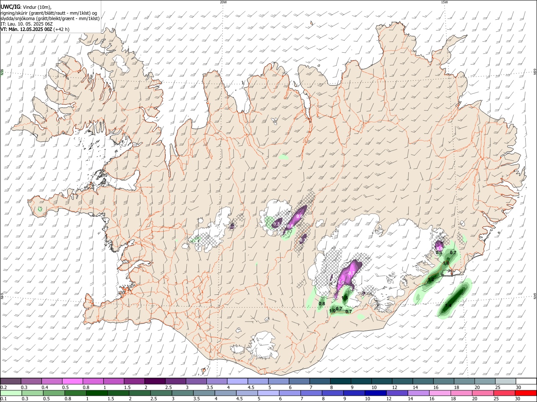Image resolution: width=537 pixels, height=402 pixels.
Task: Click the 1.4 precipitation value offshore southeast
Action: [448, 305]
